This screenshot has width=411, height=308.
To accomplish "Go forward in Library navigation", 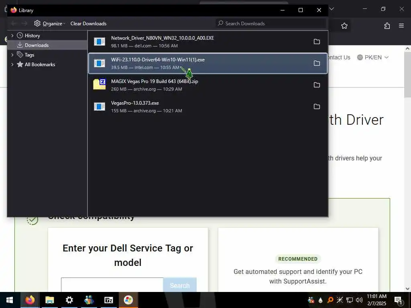I will point(24,24).
